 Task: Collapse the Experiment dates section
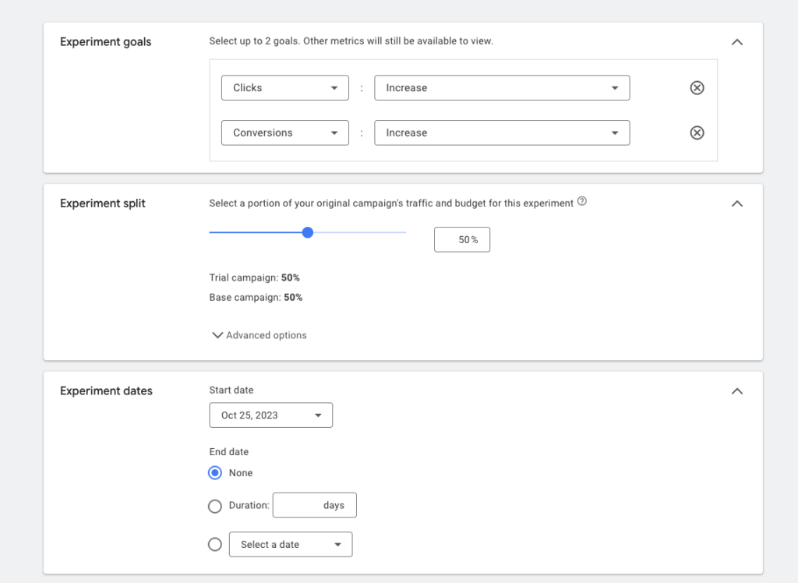(x=736, y=390)
